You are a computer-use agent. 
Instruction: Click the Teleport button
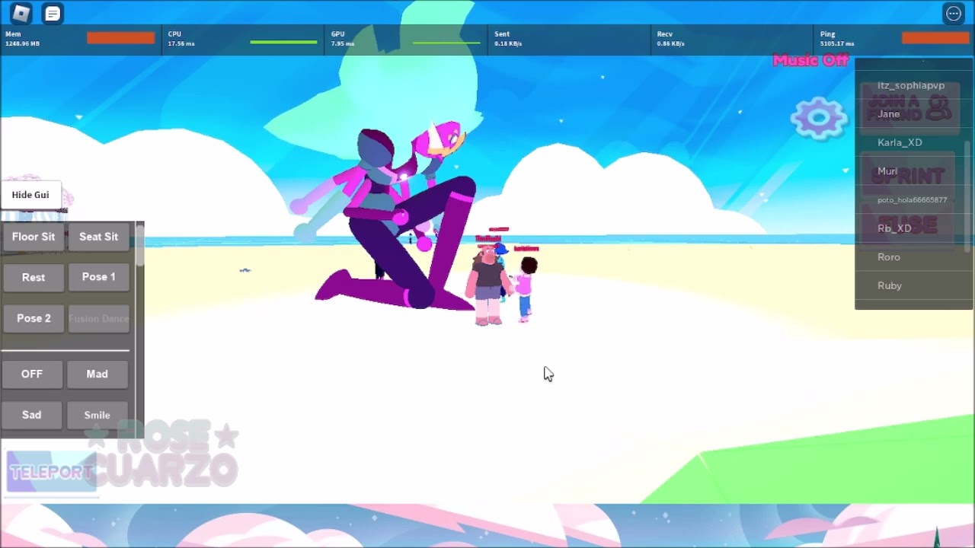[x=51, y=472]
